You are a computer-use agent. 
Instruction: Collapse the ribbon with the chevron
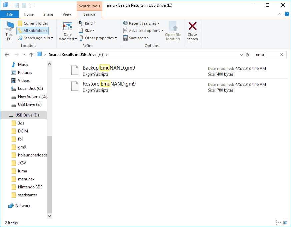click(279, 14)
